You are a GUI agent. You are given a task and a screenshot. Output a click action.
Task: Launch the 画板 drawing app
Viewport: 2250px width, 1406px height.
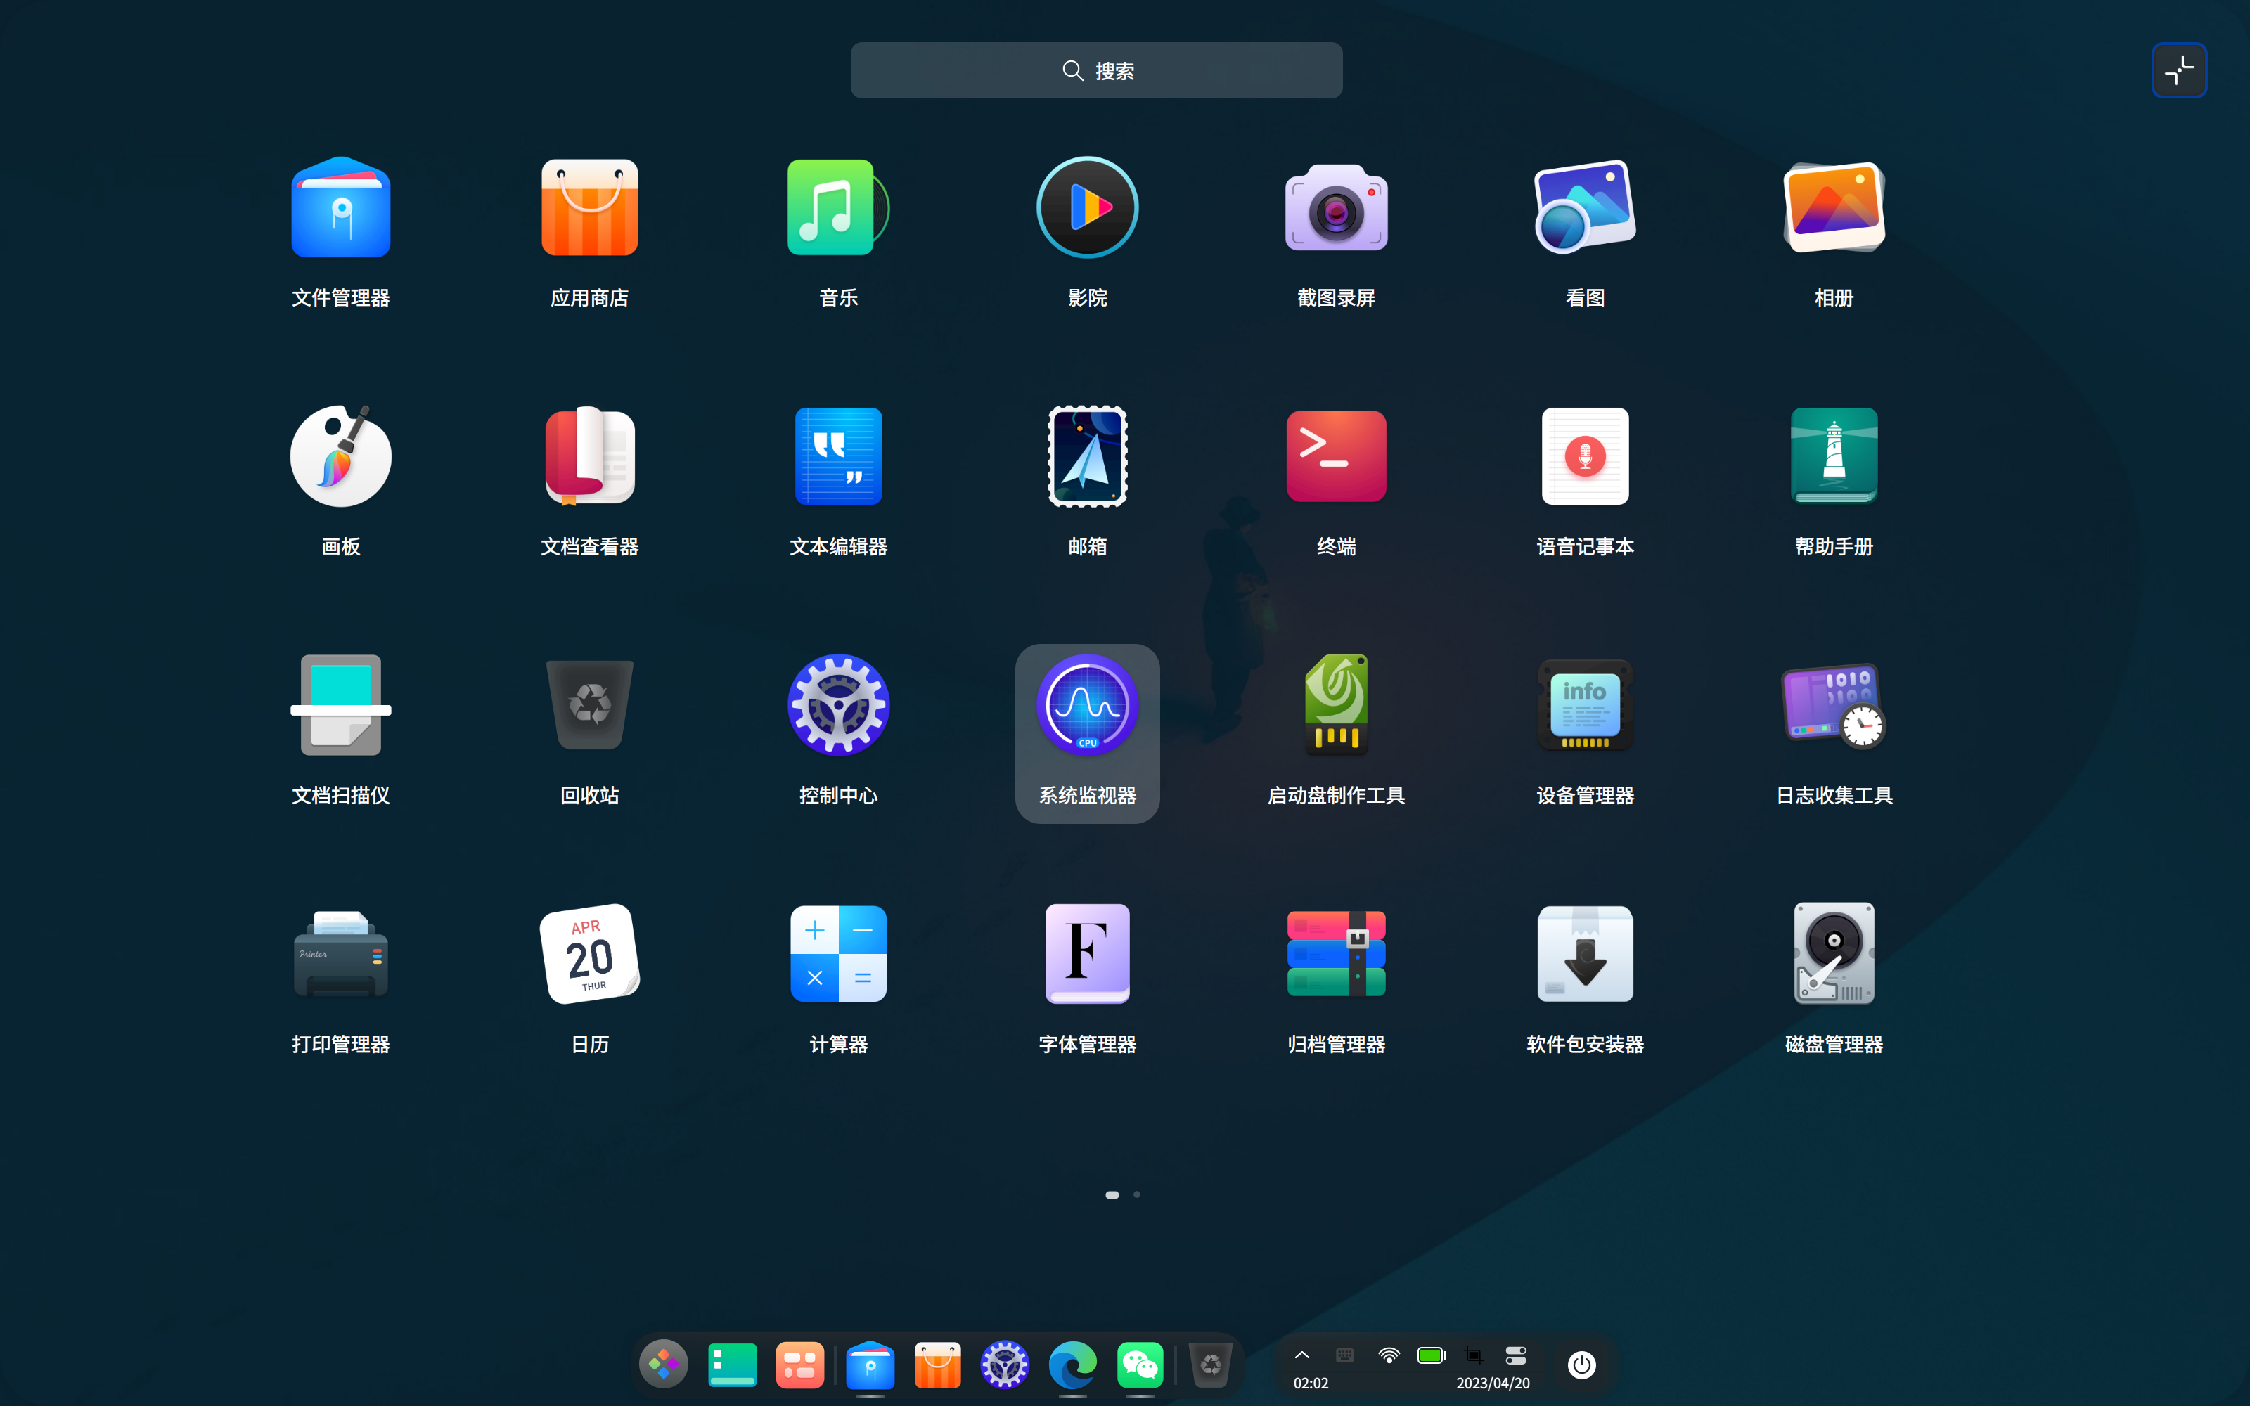pos(340,456)
